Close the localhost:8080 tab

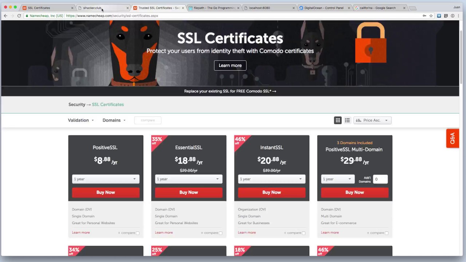pyautogui.click(x=294, y=8)
